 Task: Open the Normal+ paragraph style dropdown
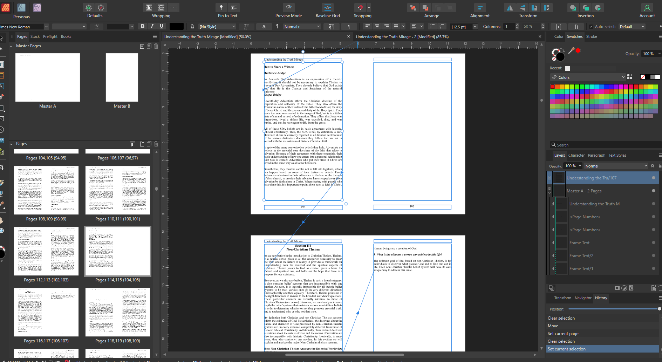(x=302, y=27)
